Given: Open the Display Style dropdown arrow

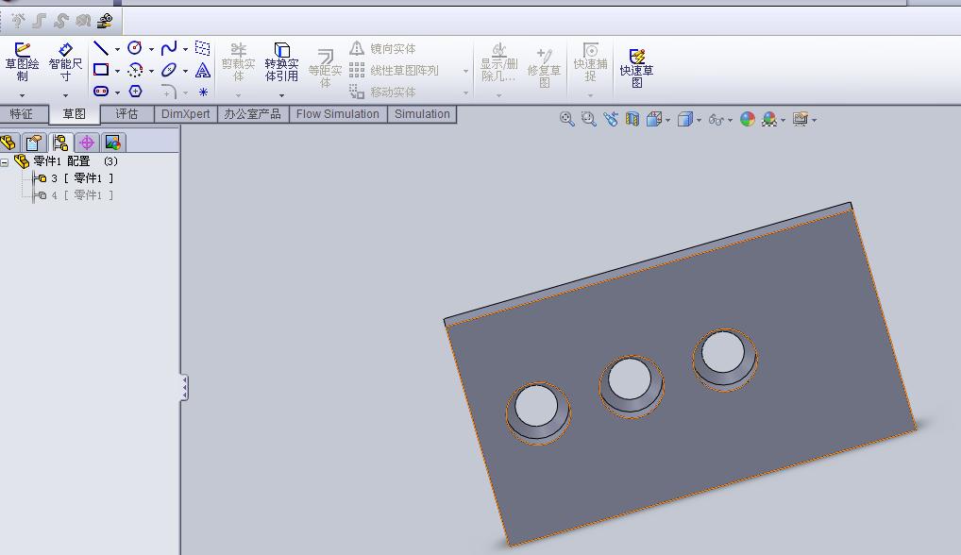Looking at the screenshot, I should coord(699,120).
